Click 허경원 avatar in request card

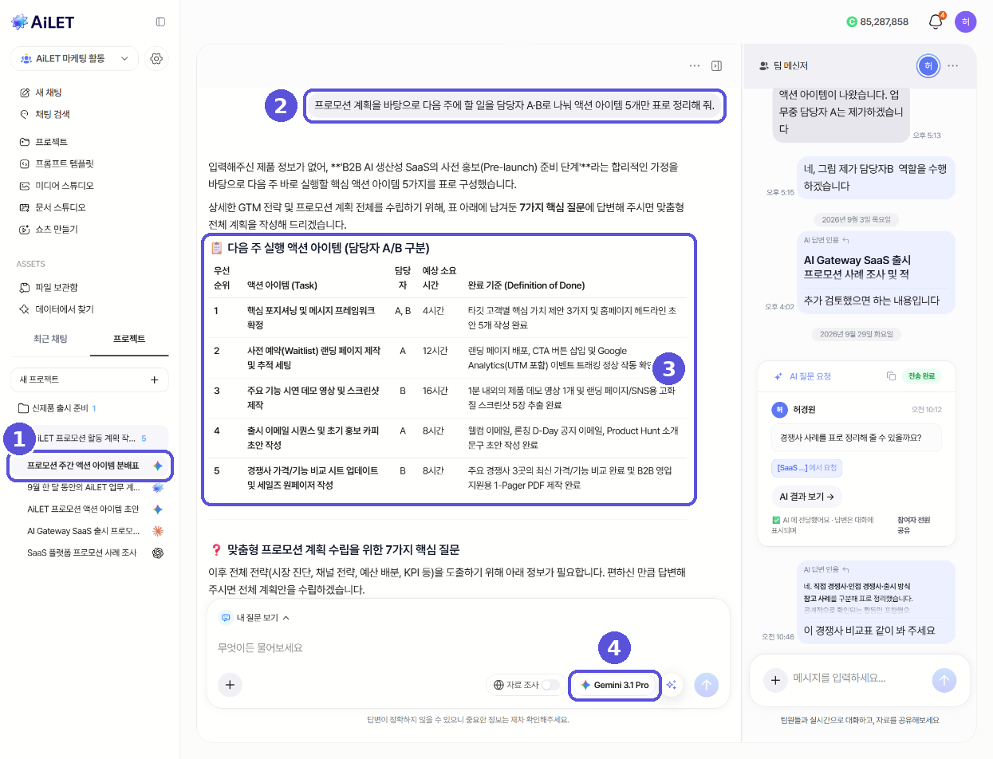[779, 410]
